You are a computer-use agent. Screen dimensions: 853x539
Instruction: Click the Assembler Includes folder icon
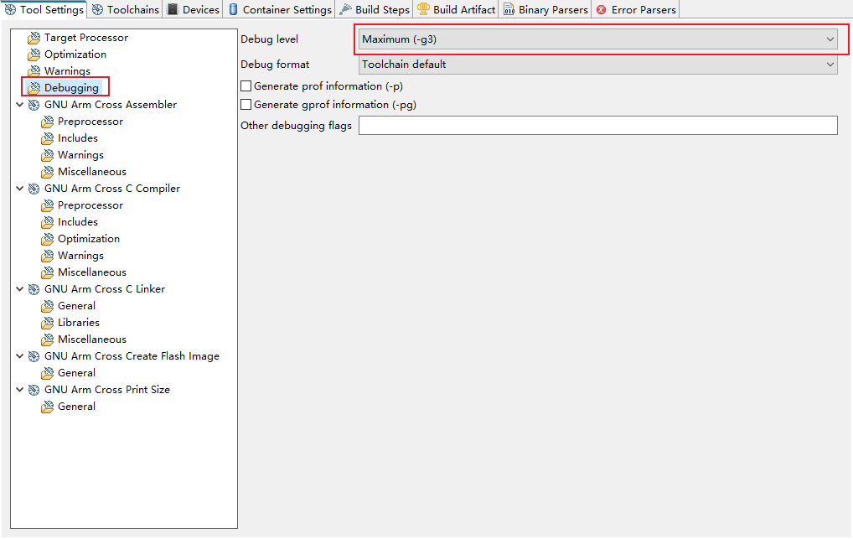pyautogui.click(x=48, y=138)
